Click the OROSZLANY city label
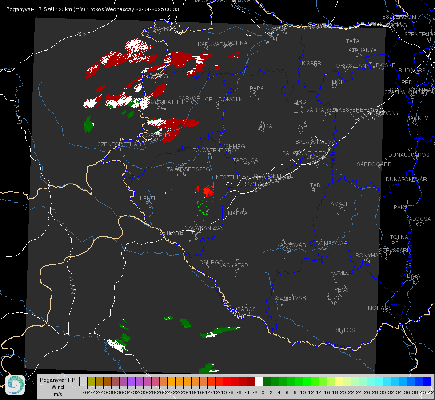Screen dimensions: 435x400 [x=353, y=66]
